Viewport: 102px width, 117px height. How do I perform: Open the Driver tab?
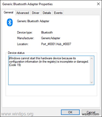pos(36,13)
